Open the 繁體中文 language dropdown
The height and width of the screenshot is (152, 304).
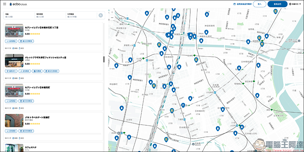pos(295,4)
